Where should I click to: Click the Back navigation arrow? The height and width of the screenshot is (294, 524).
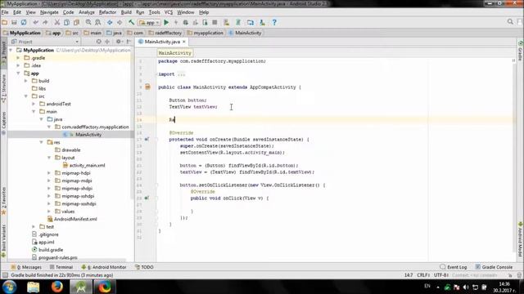(110, 22)
